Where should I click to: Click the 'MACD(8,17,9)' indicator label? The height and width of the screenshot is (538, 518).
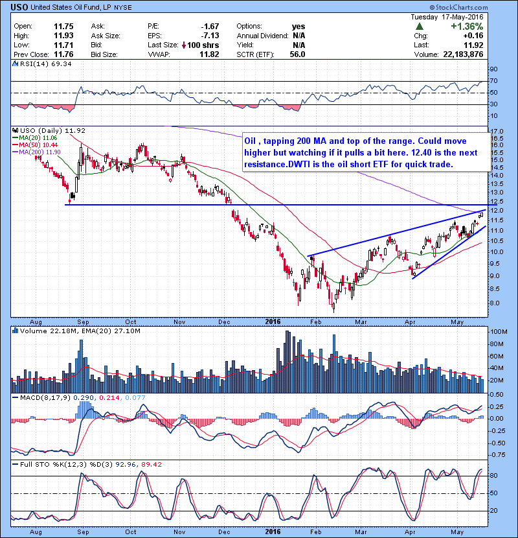pyautogui.click(x=45, y=398)
